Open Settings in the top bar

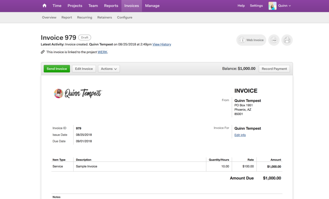256,6
